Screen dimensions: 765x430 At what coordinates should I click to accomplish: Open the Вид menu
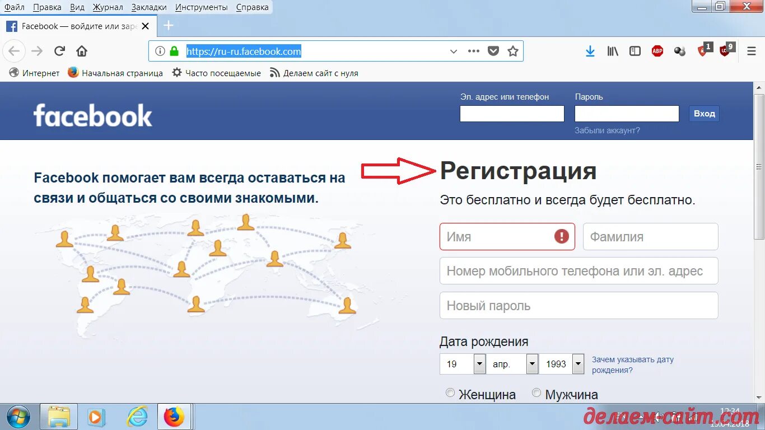[x=77, y=7]
